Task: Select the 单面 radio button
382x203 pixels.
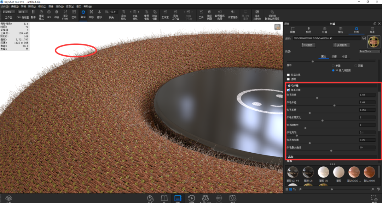Action: click(x=333, y=66)
